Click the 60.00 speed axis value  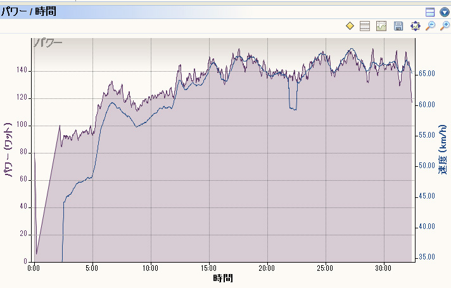coord(426,105)
